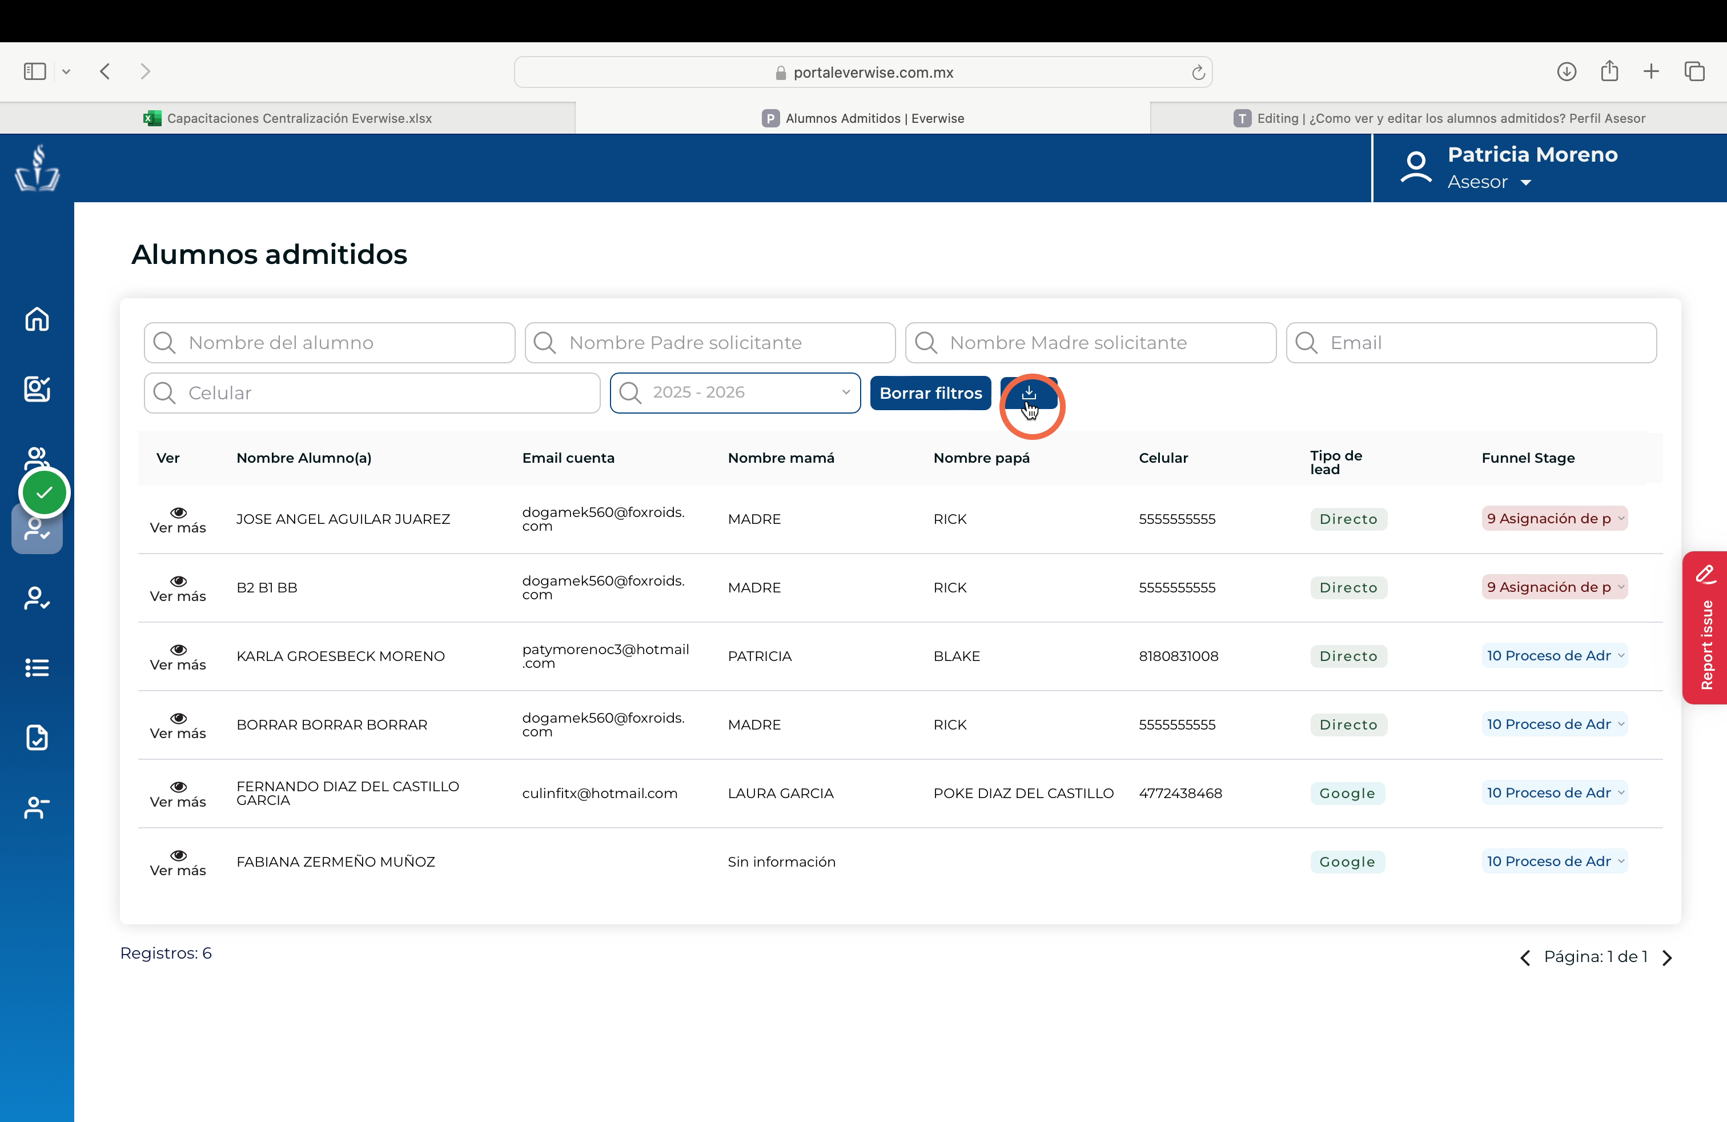Open Funnel Stage dropdown for FABIANA ZERMEÑO
This screenshot has height=1122, width=1727.
click(x=1555, y=861)
